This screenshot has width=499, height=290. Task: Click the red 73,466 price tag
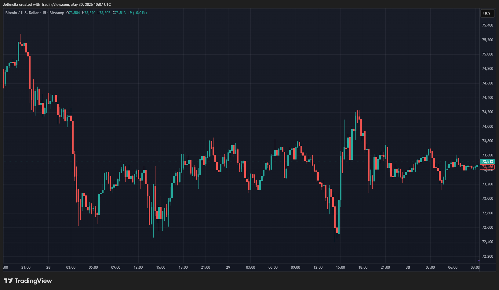(x=487, y=167)
